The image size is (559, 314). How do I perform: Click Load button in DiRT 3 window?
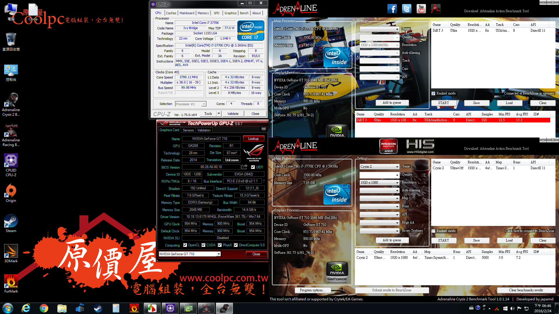pyautogui.click(x=509, y=103)
